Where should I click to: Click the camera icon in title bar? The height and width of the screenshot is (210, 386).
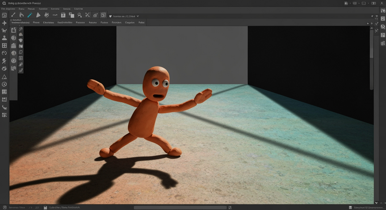346,3
